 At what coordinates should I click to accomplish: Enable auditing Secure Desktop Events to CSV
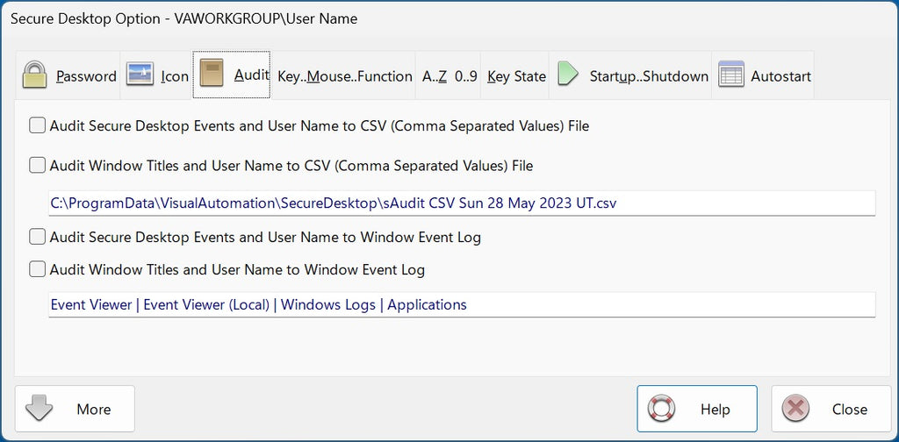38,125
